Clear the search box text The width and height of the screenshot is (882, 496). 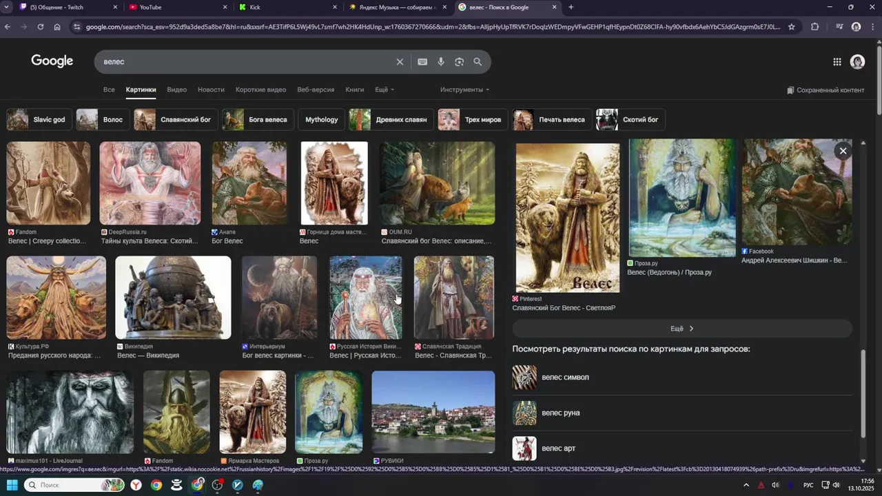tap(400, 62)
